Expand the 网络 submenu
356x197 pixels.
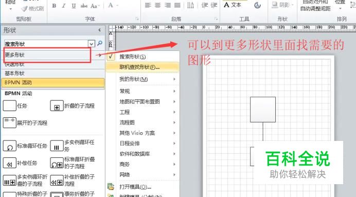143,175
